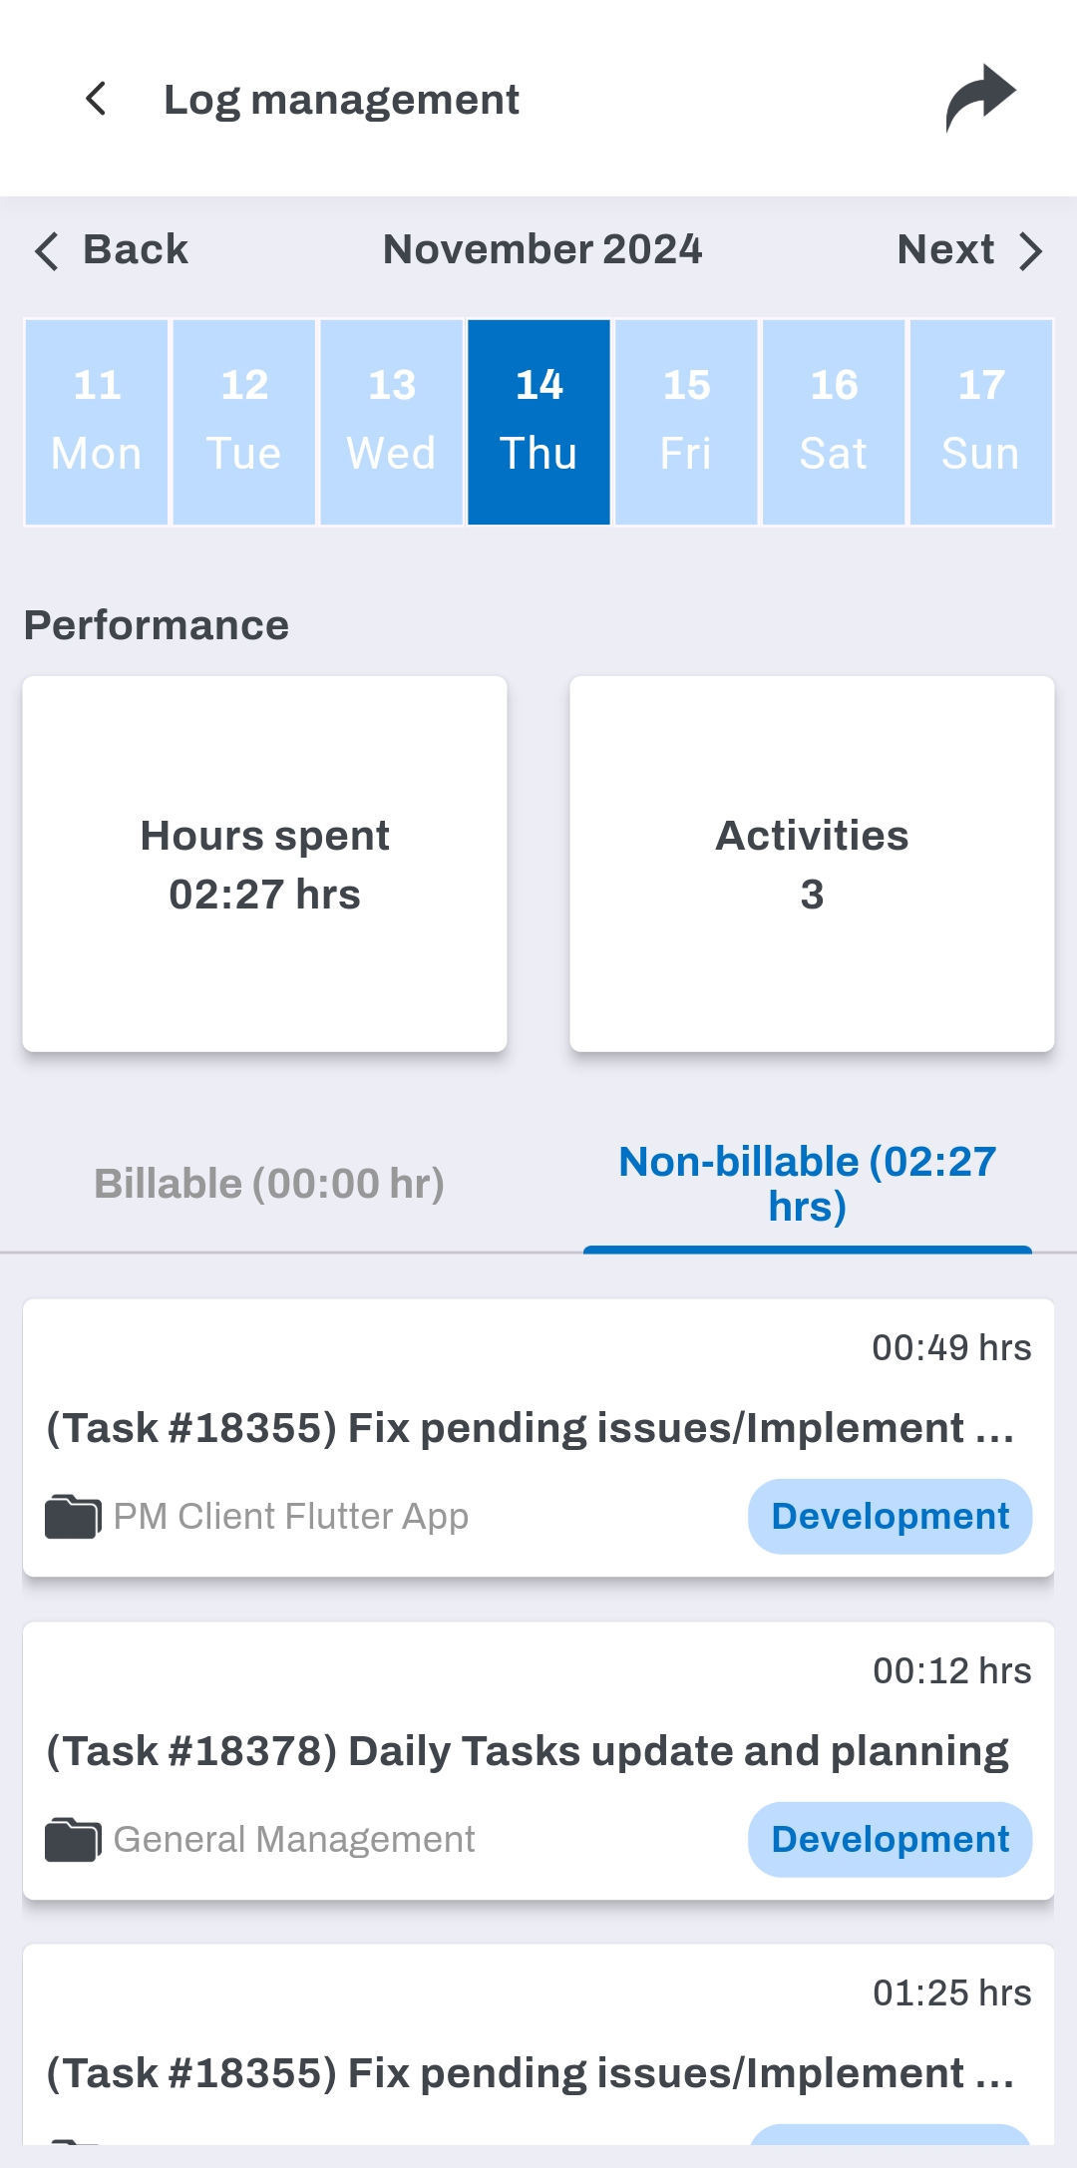Open the Hours spent card
The image size is (1077, 2168).
(265, 864)
